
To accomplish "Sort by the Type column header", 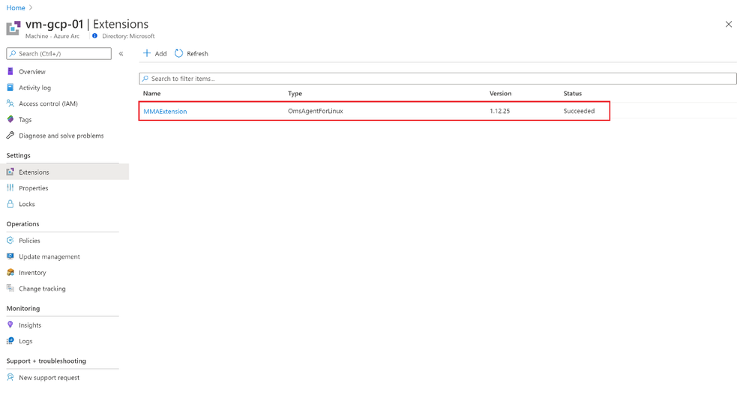I will coord(295,94).
